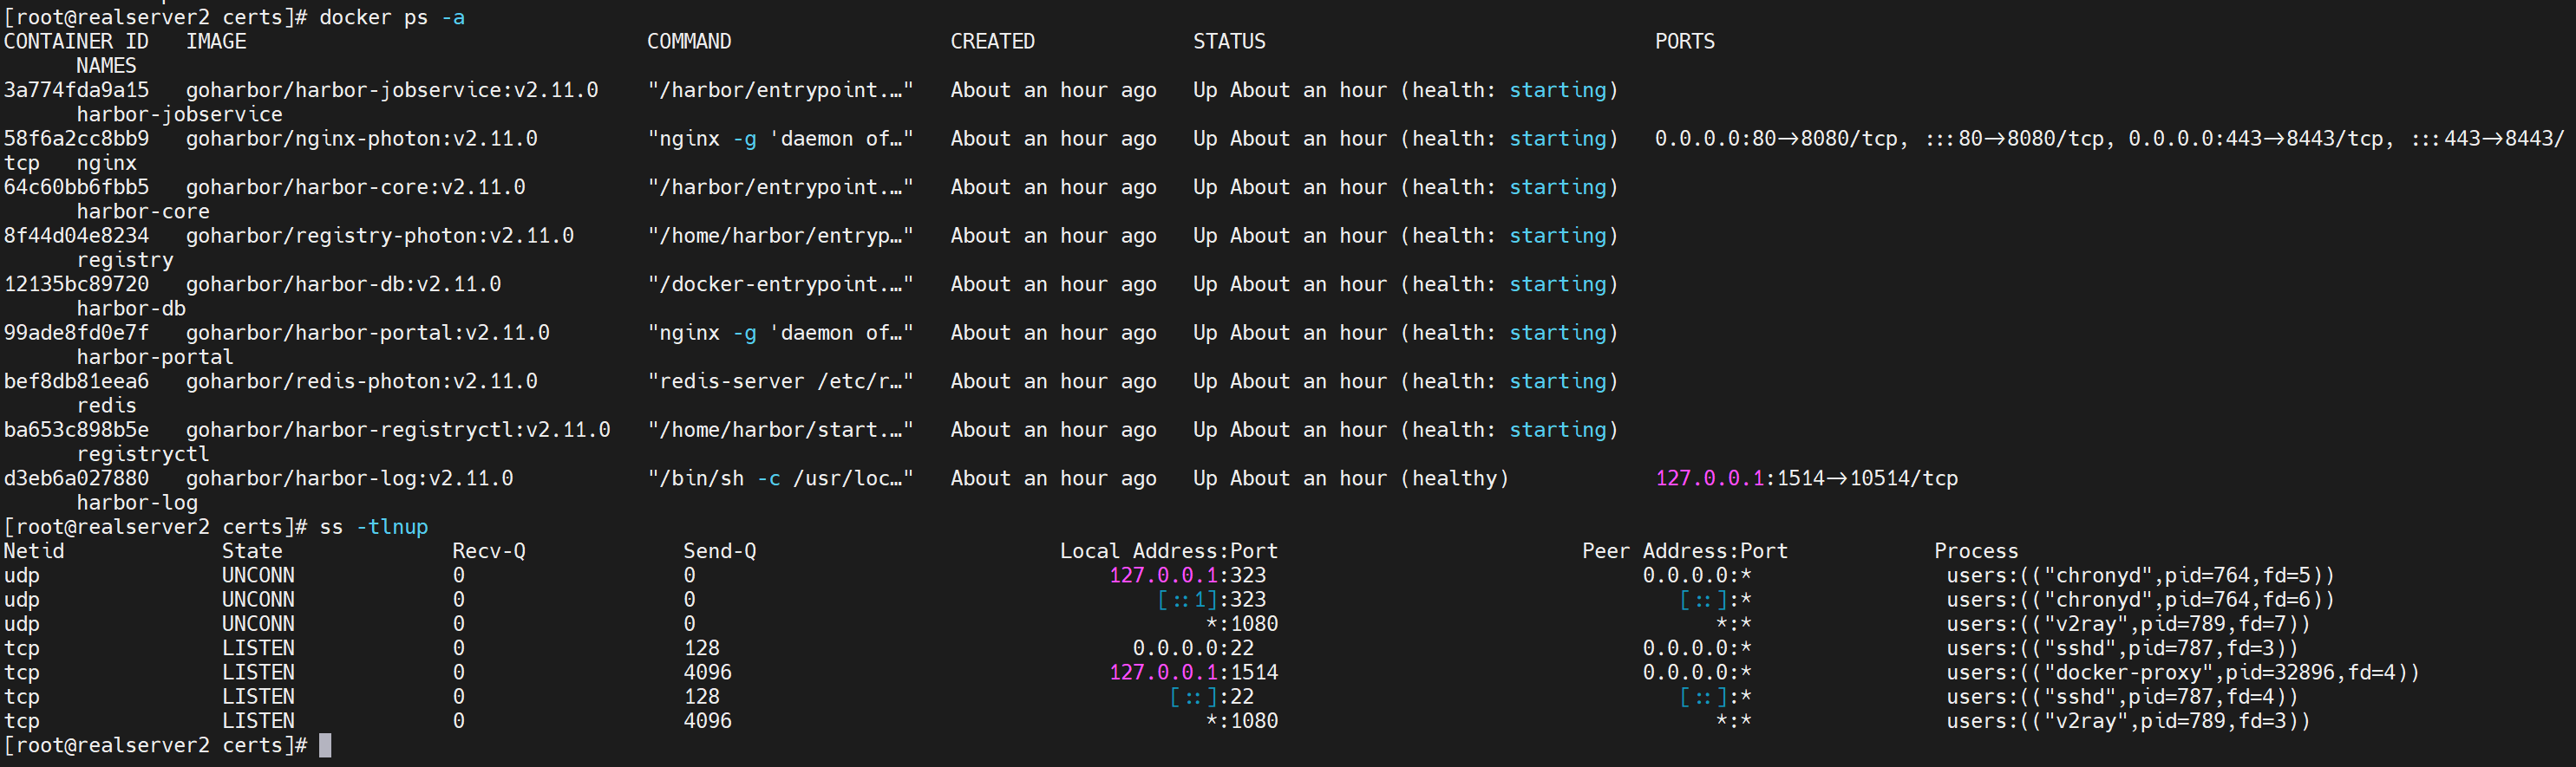
Task: Click the 127.0.0.1:1514->10514/tcp port mapping
Action: [1806, 478]
